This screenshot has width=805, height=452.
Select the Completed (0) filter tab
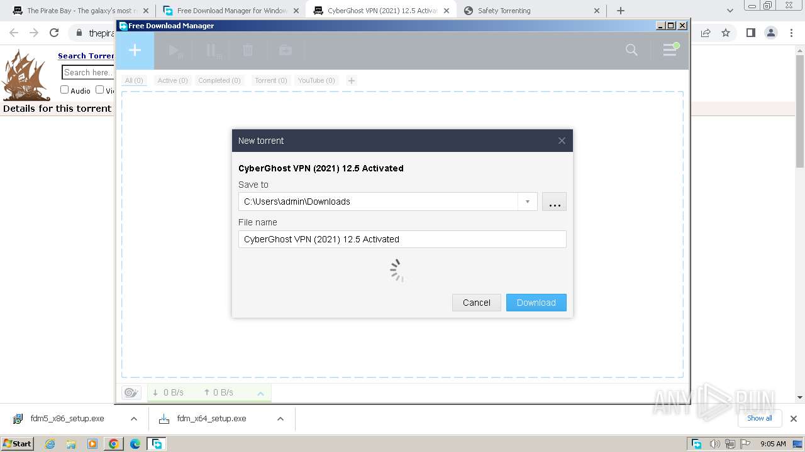[219, 80]
